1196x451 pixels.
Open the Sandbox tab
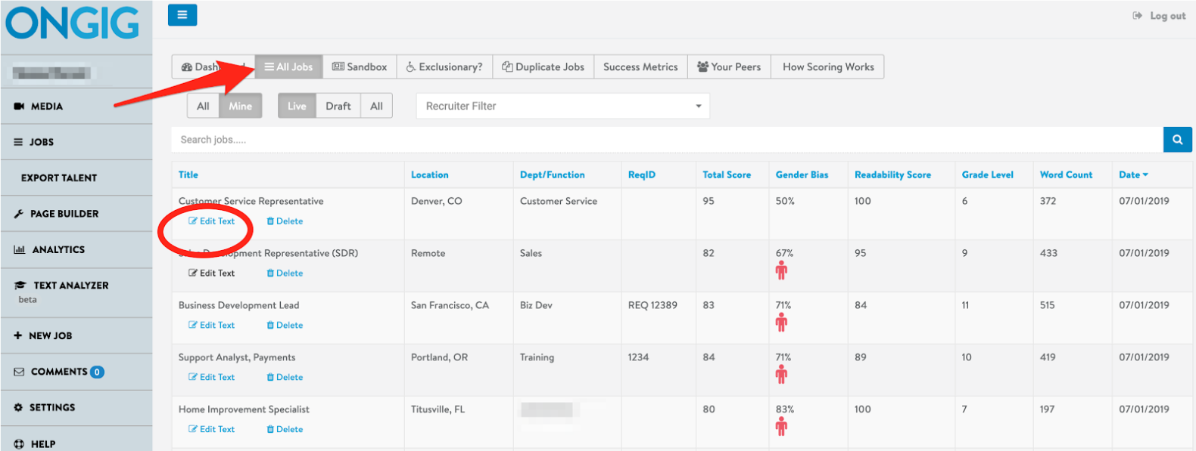click(x=360, y=66)
